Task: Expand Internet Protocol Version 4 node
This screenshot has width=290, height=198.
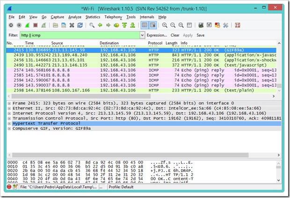Action: pos(9,114)
